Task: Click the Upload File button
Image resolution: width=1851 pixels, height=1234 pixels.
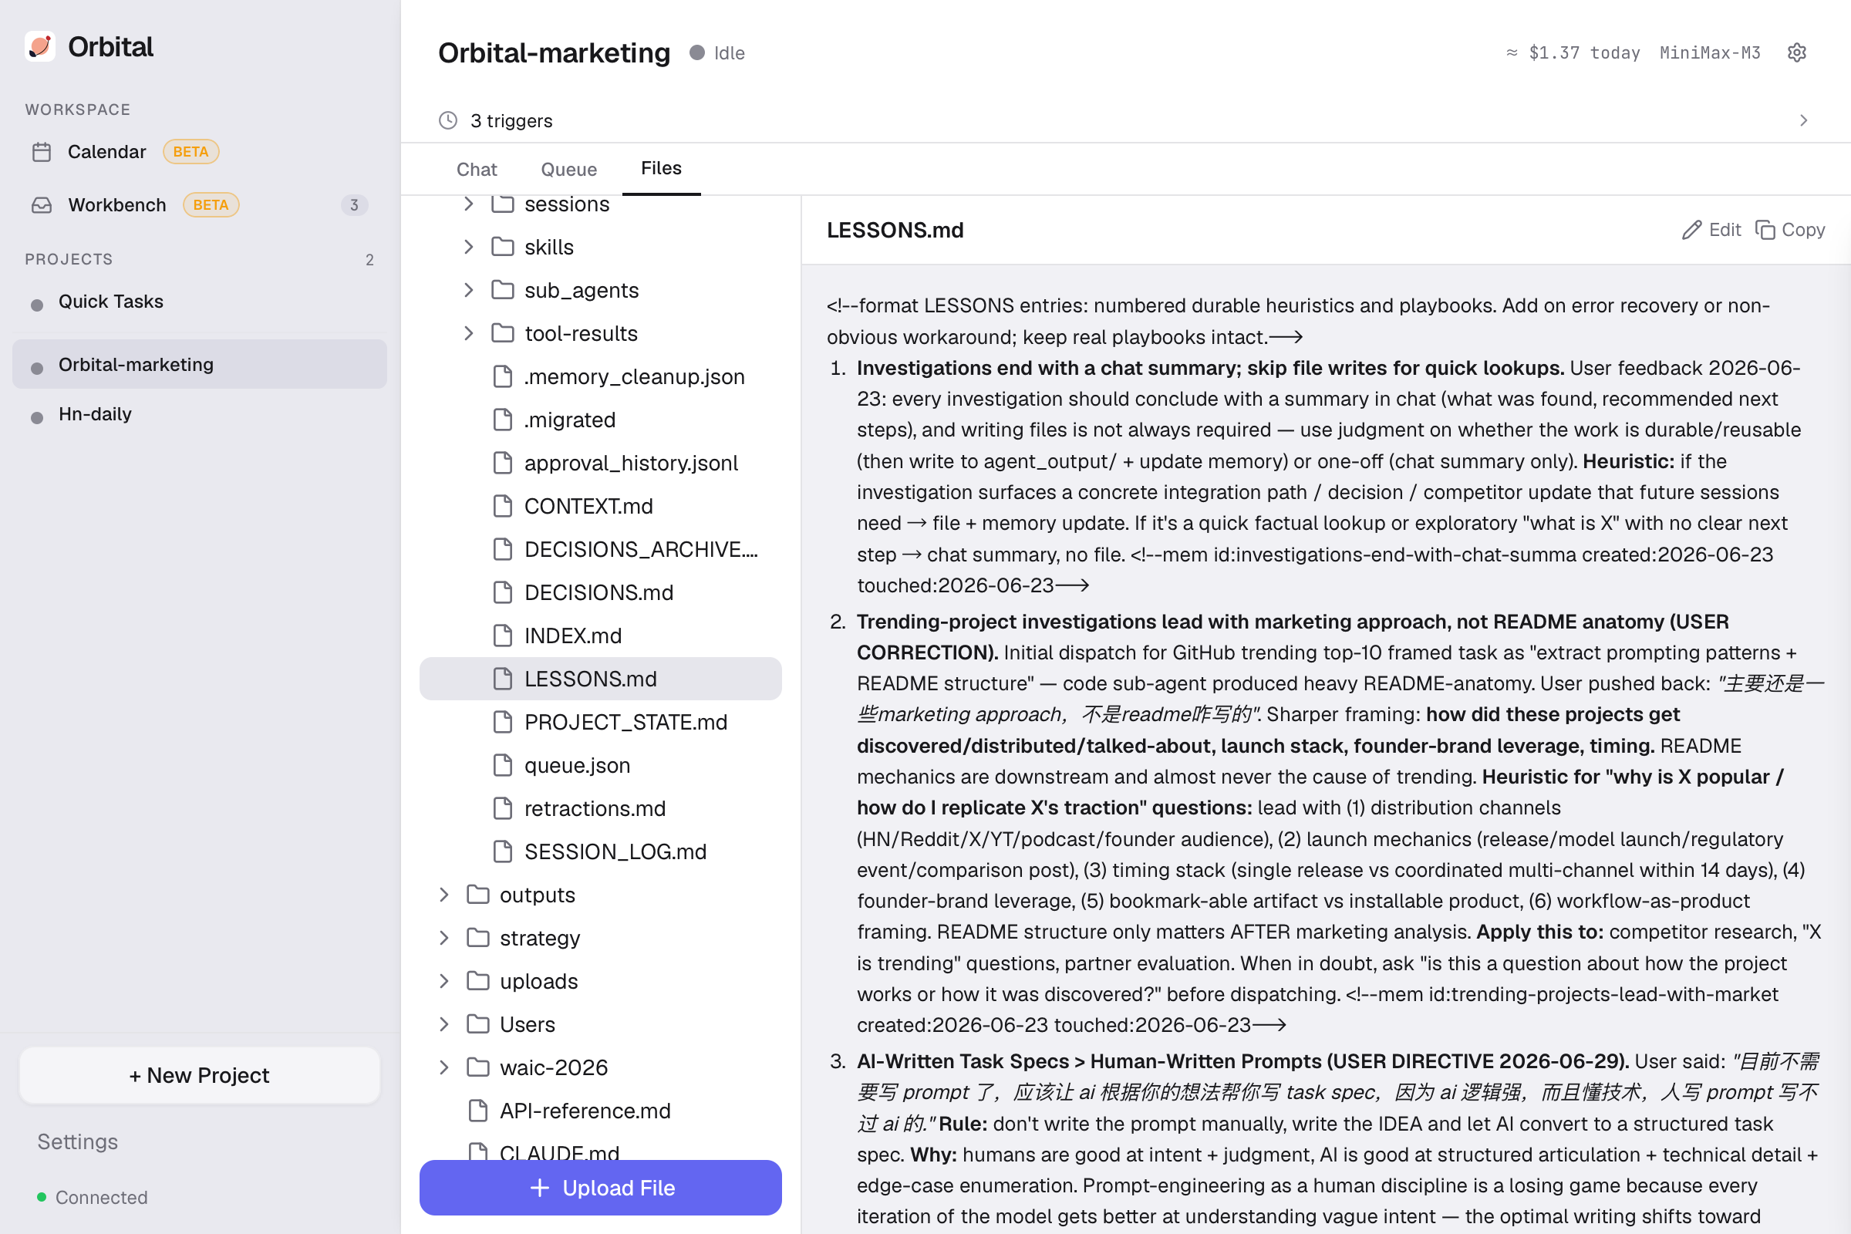Action: point(601,1188)
